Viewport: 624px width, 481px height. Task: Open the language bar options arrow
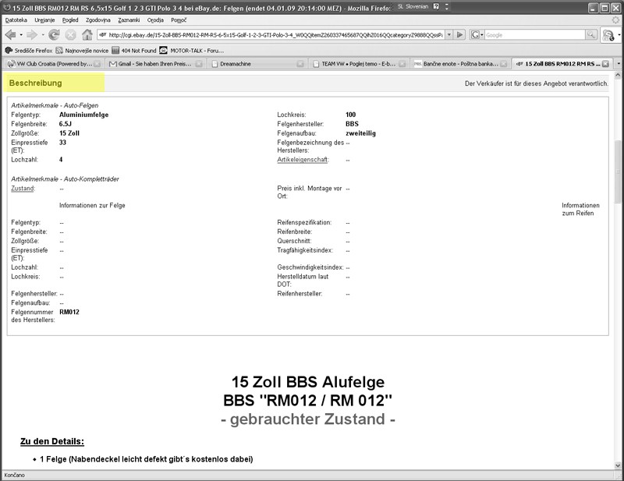(x=446, y=7)
